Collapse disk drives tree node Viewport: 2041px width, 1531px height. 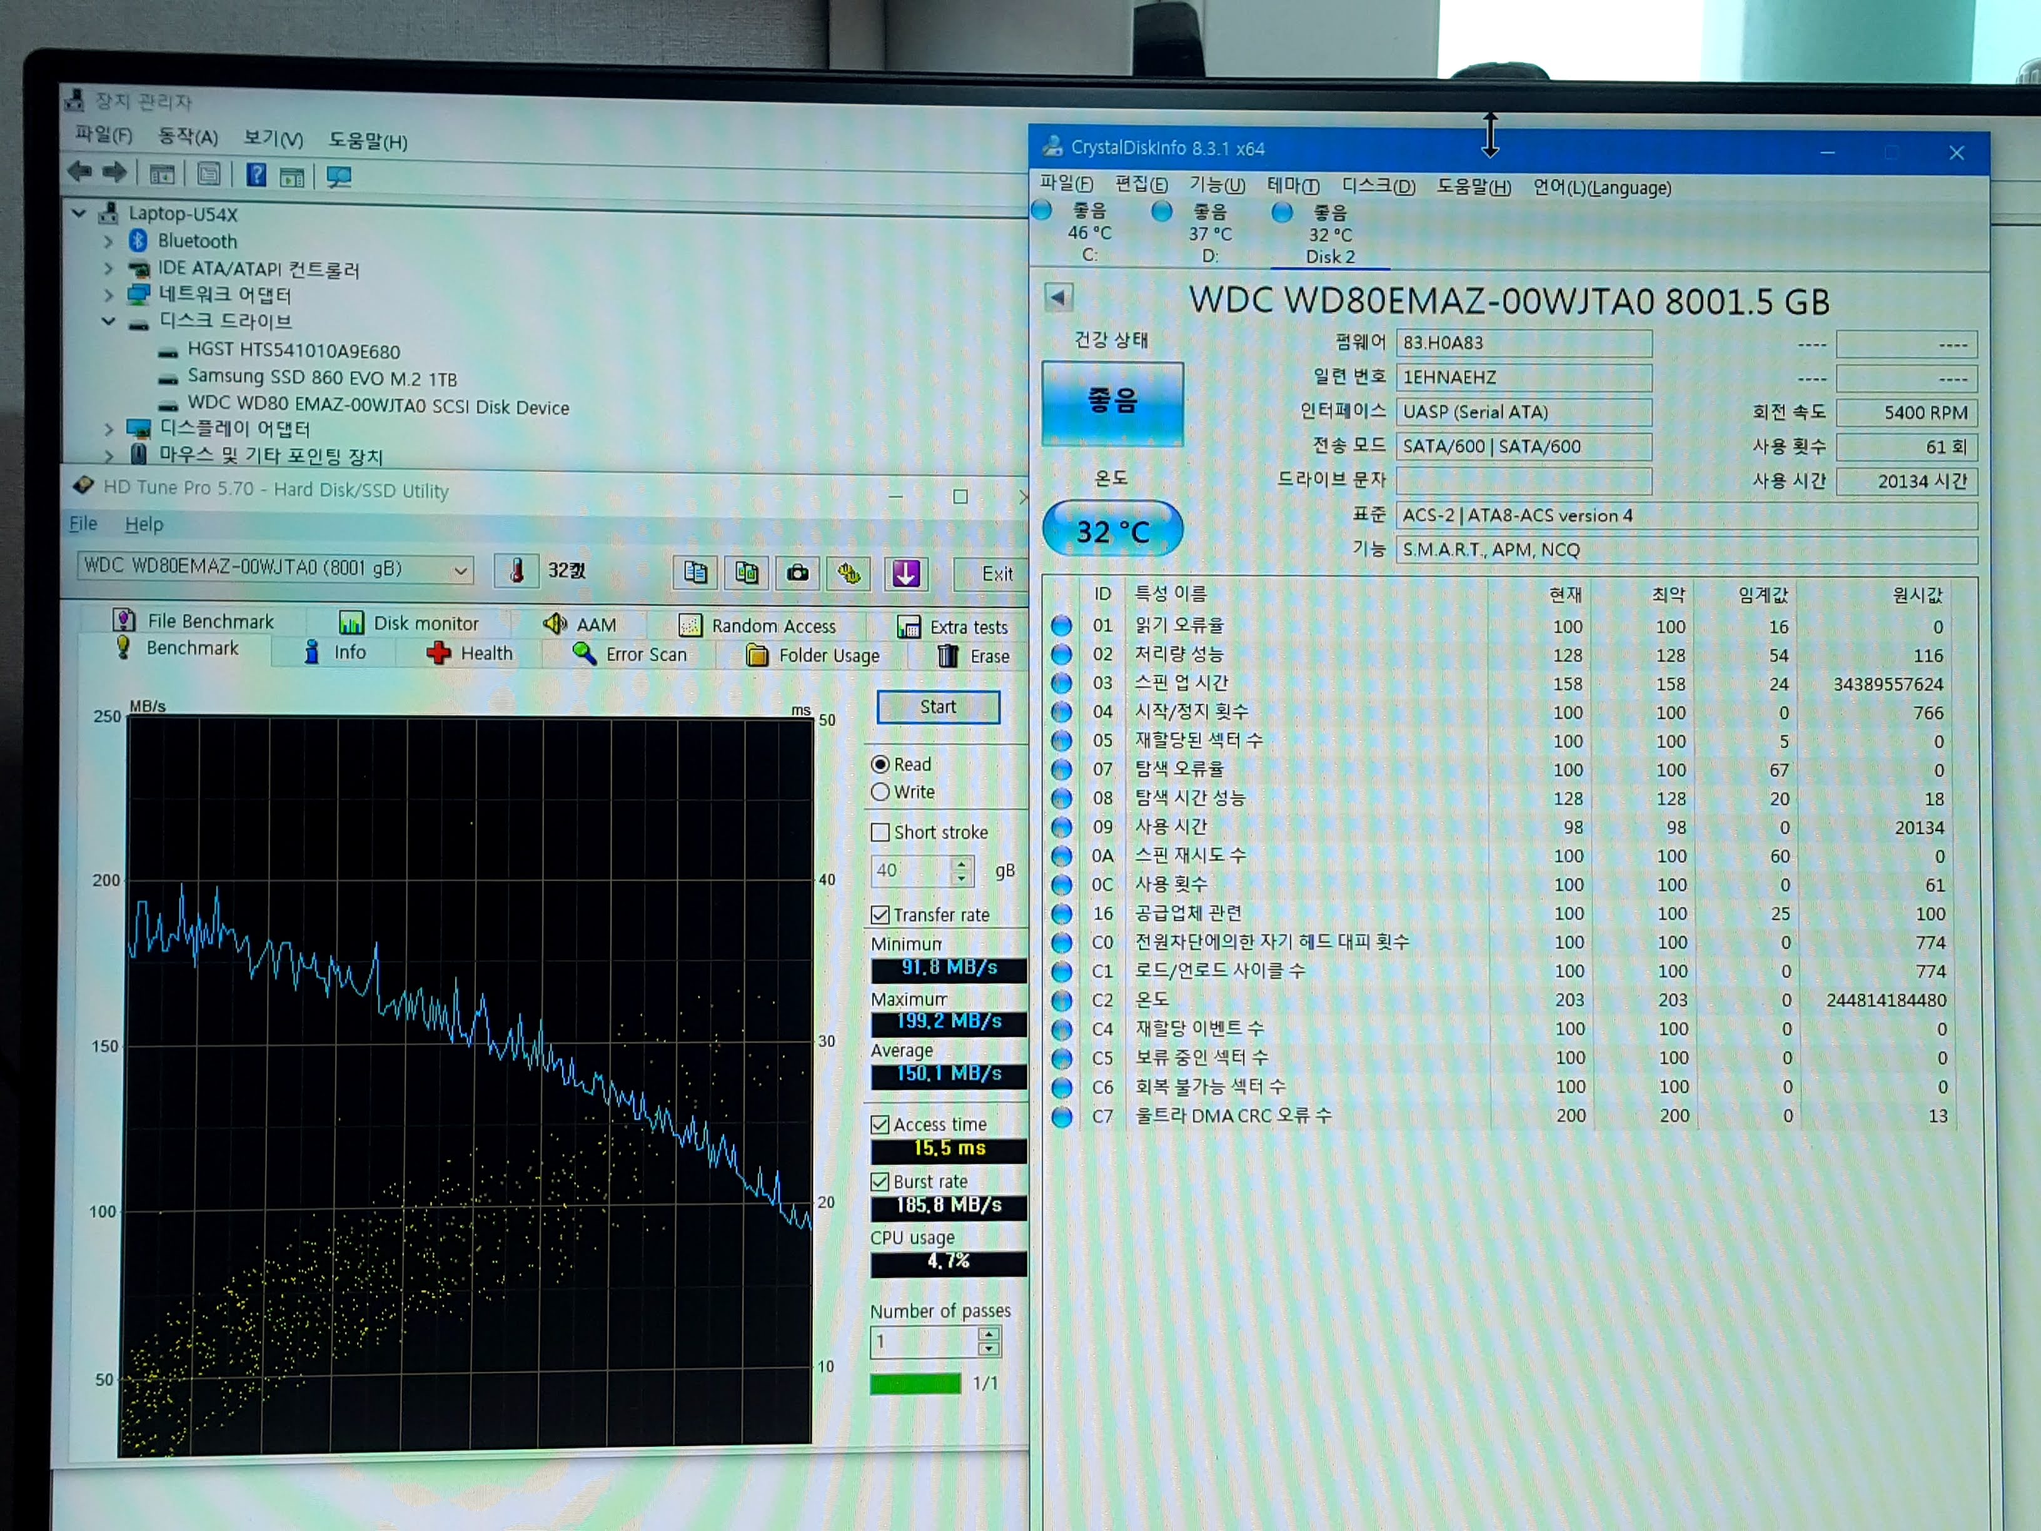click(108, 321)
